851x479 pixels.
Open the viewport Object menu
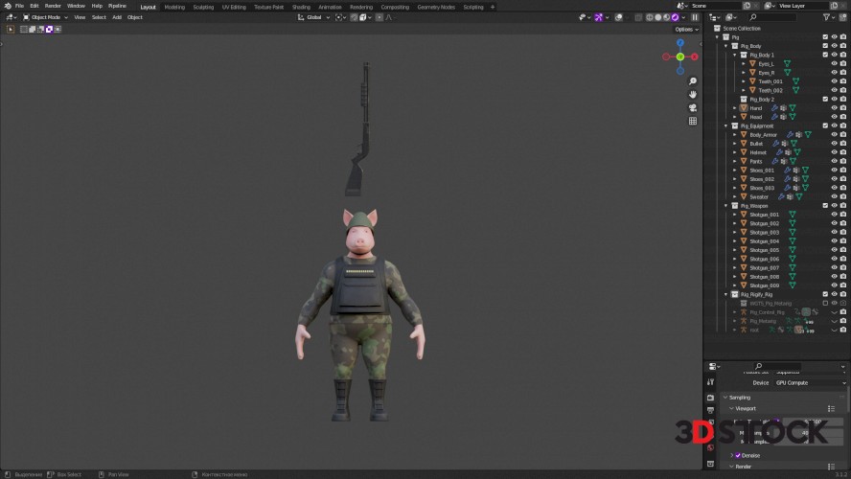pyautogui.click(x=134, y=17)
